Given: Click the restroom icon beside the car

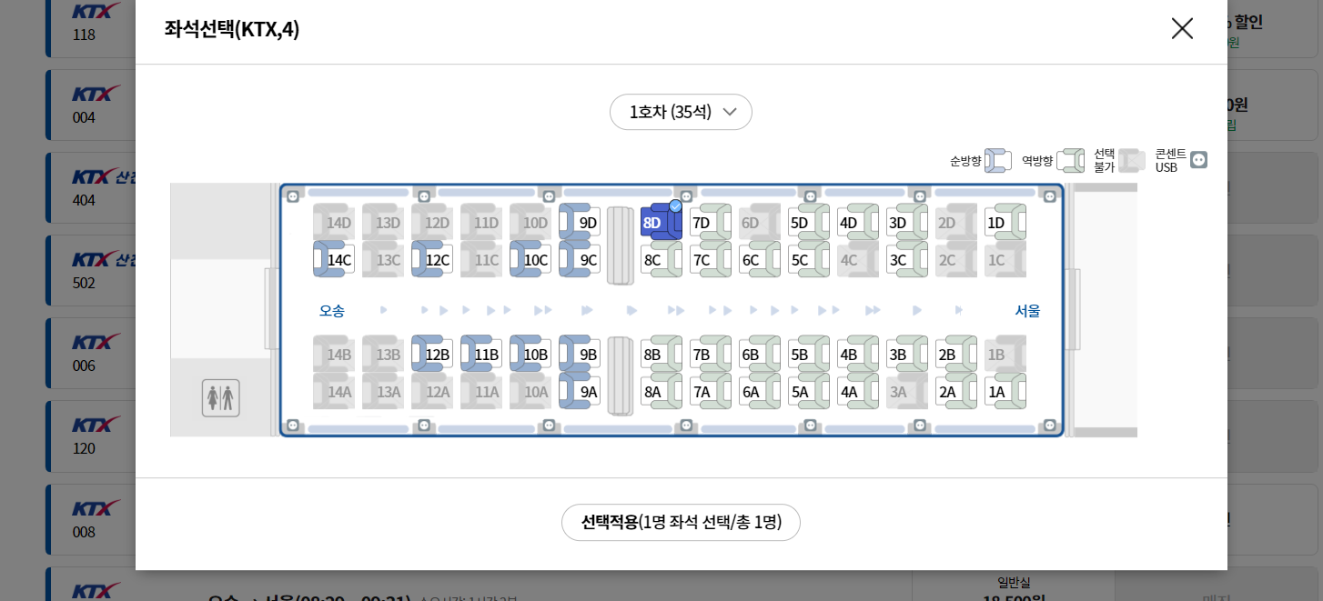Looking at the screenshot, I should click(221, 398).
